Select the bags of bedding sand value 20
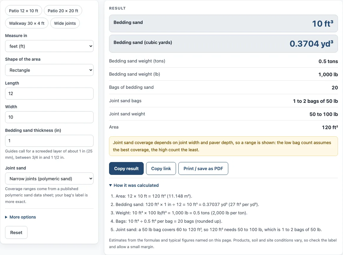This screenshot has width=343, height=255. (x=335, y=88)
